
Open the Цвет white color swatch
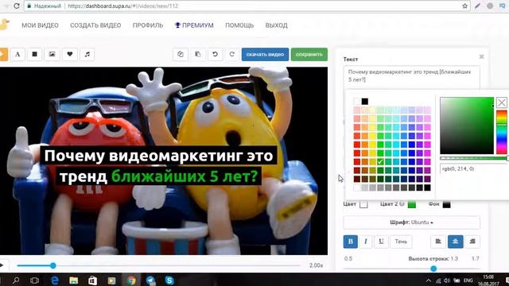tap(363, 204)
